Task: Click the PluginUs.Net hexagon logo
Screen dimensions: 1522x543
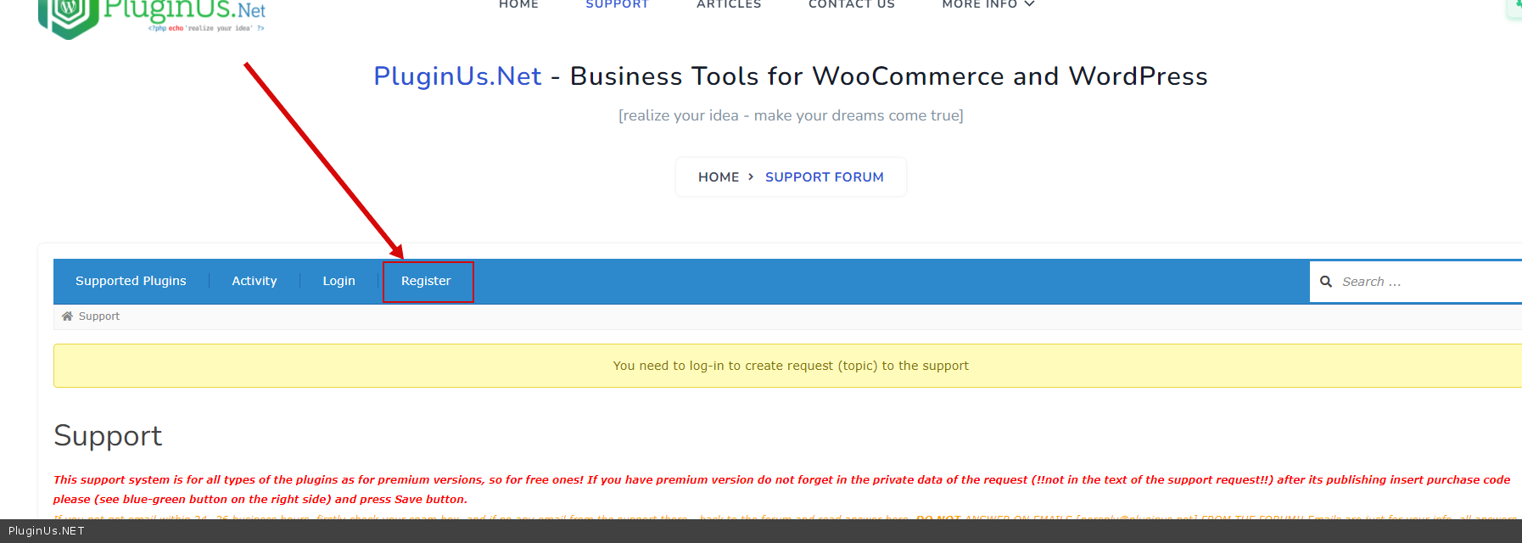Action: click(x=68, y=15)
